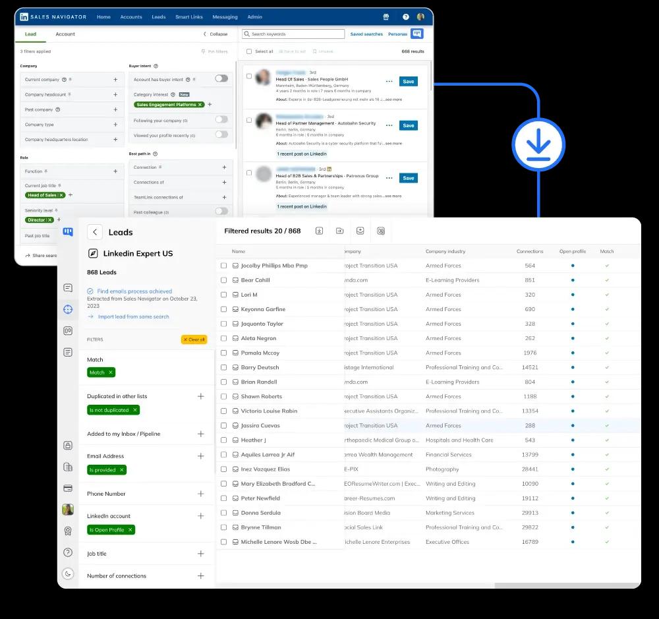Open the help circle icon in left sidebar
The image size is (659, 619).
[68, 552]
